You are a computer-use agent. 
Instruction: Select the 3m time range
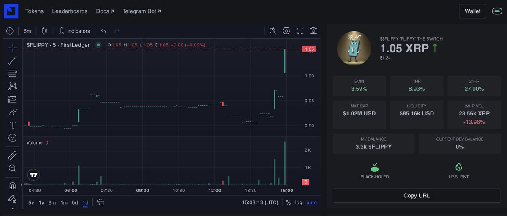[x=52, y=202]
